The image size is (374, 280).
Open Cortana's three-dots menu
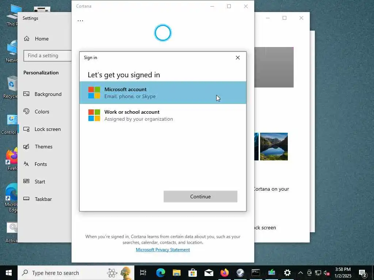pyautogui.click(x=80, y=21)
